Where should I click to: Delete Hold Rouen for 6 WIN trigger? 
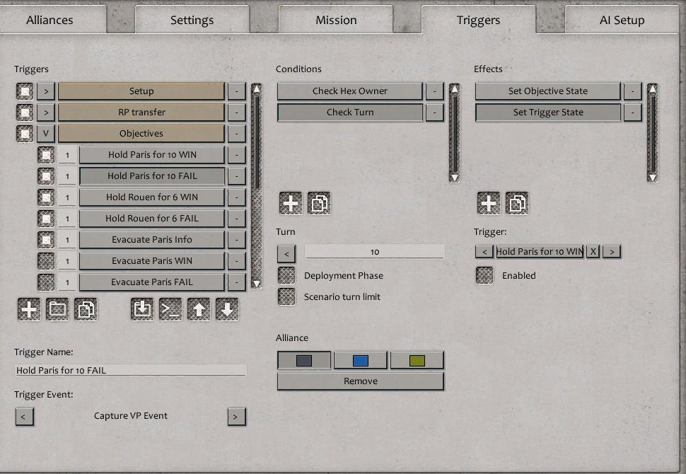[237, 197]
